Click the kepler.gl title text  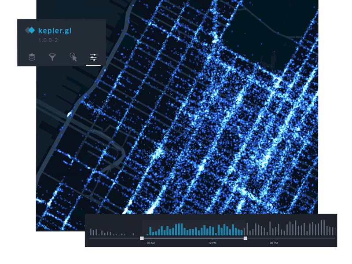pyautogui.click(x=55, y=31)
